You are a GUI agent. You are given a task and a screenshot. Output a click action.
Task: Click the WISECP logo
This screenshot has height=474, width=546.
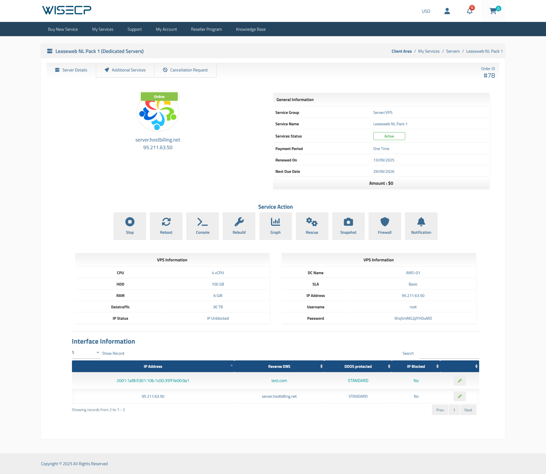67,10
